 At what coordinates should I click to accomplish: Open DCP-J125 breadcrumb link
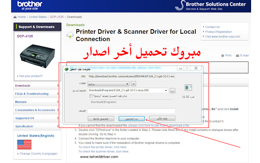57,17
